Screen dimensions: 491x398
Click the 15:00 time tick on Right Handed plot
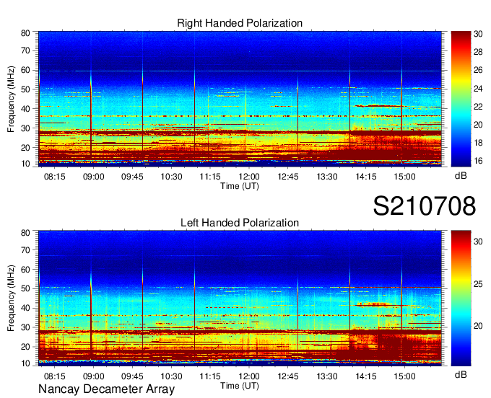point(404,177)
